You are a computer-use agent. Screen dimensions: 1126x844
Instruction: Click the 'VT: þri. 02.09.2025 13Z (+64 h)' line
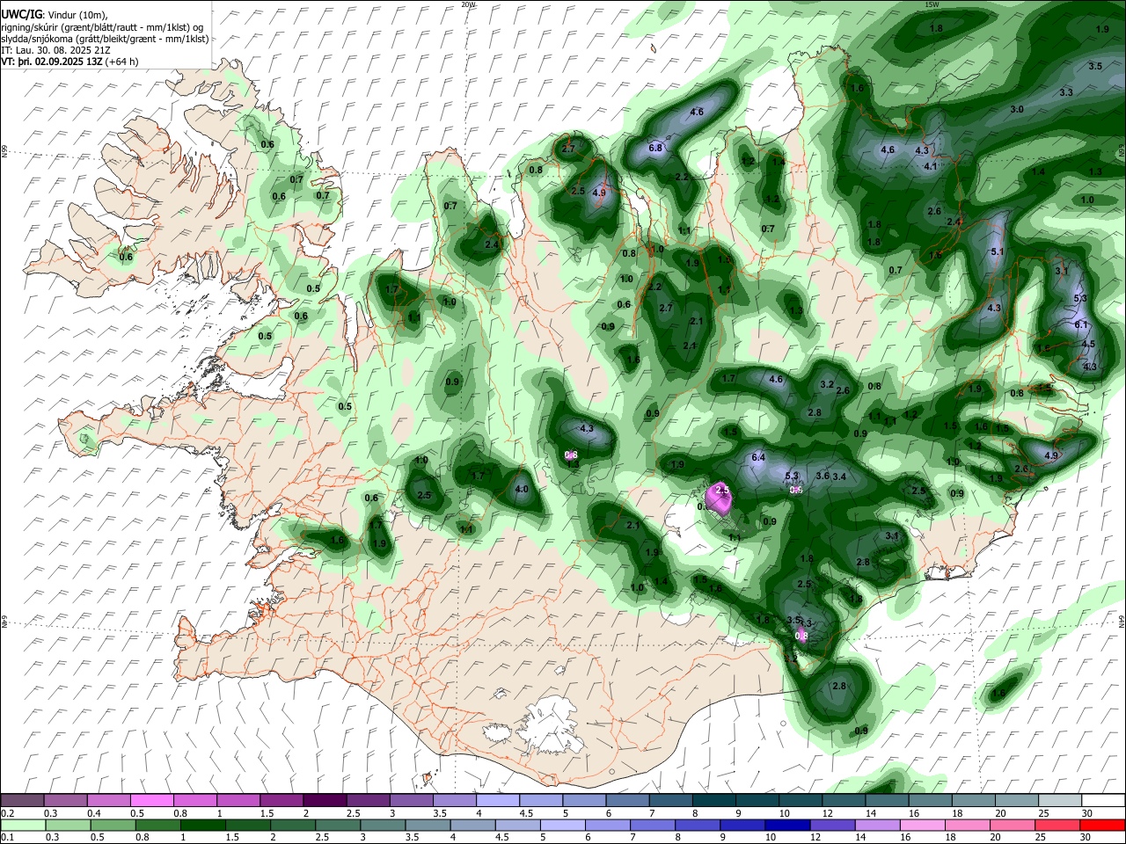[70, 62]
